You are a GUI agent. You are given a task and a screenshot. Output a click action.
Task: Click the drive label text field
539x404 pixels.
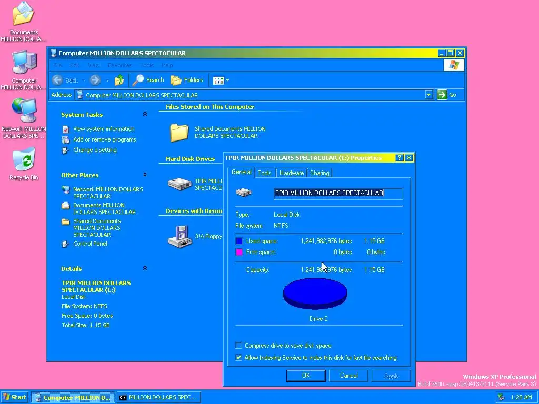pos(338,193)
